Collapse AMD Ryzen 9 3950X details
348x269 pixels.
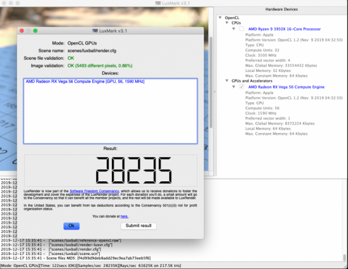click(234, 29)
